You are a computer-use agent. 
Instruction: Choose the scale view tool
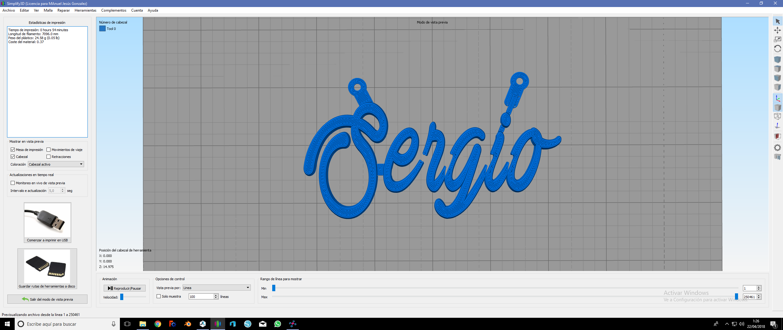[777, 39]
